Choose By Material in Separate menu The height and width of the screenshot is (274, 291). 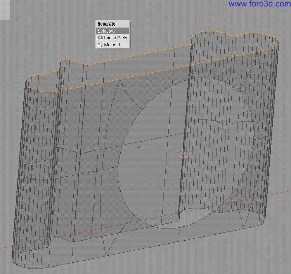(113, 45)
